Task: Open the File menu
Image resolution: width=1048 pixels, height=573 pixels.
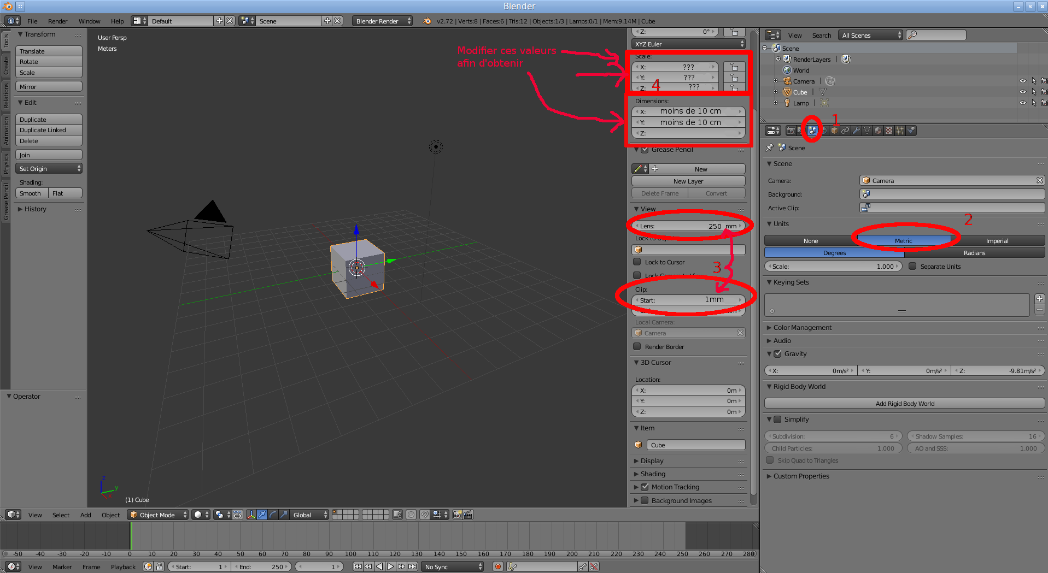Action: point(32,21)
